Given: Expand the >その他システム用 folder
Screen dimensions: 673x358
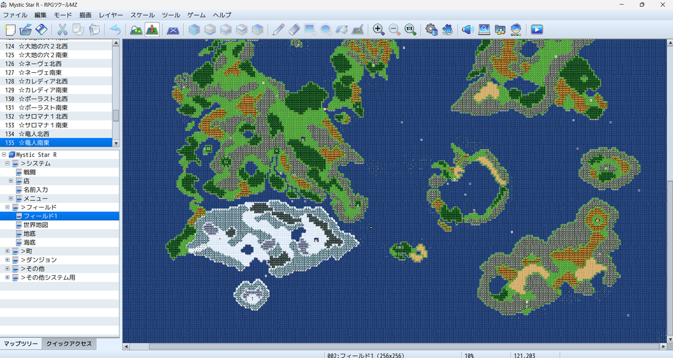Looking at the screenshot, I should (x=7, y=277).
